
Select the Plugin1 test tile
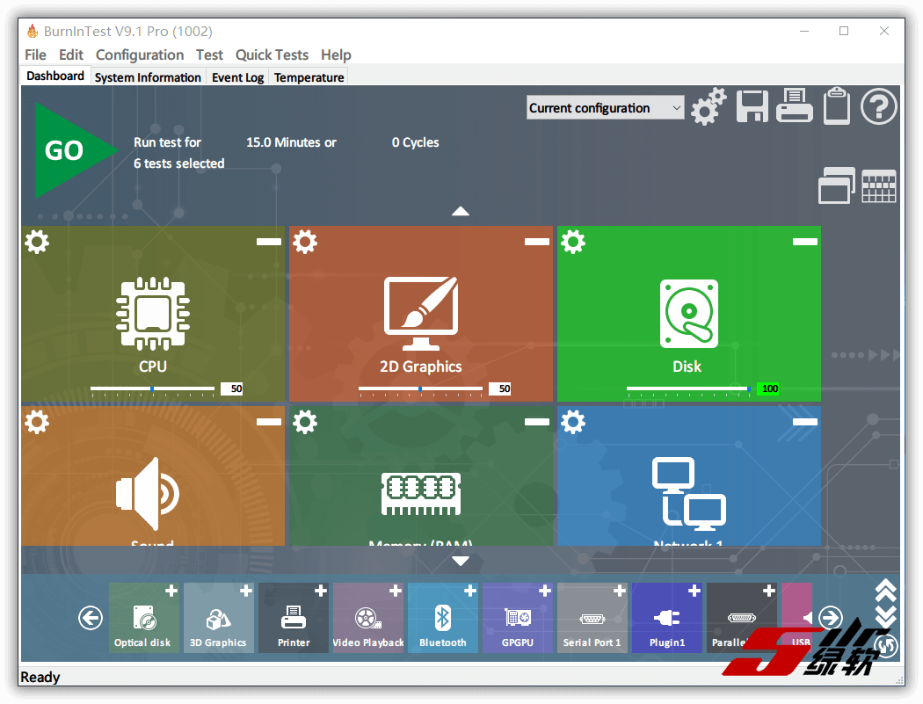pos(667,618)
